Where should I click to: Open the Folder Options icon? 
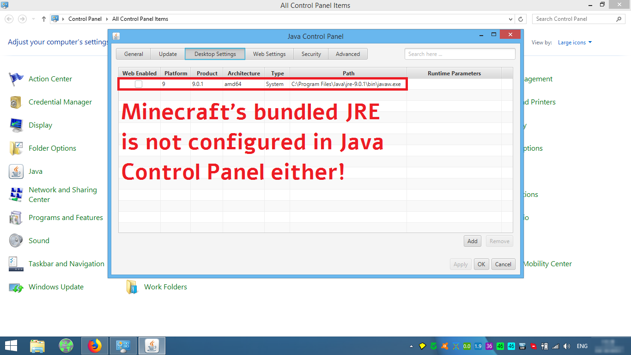pos(16,148)
